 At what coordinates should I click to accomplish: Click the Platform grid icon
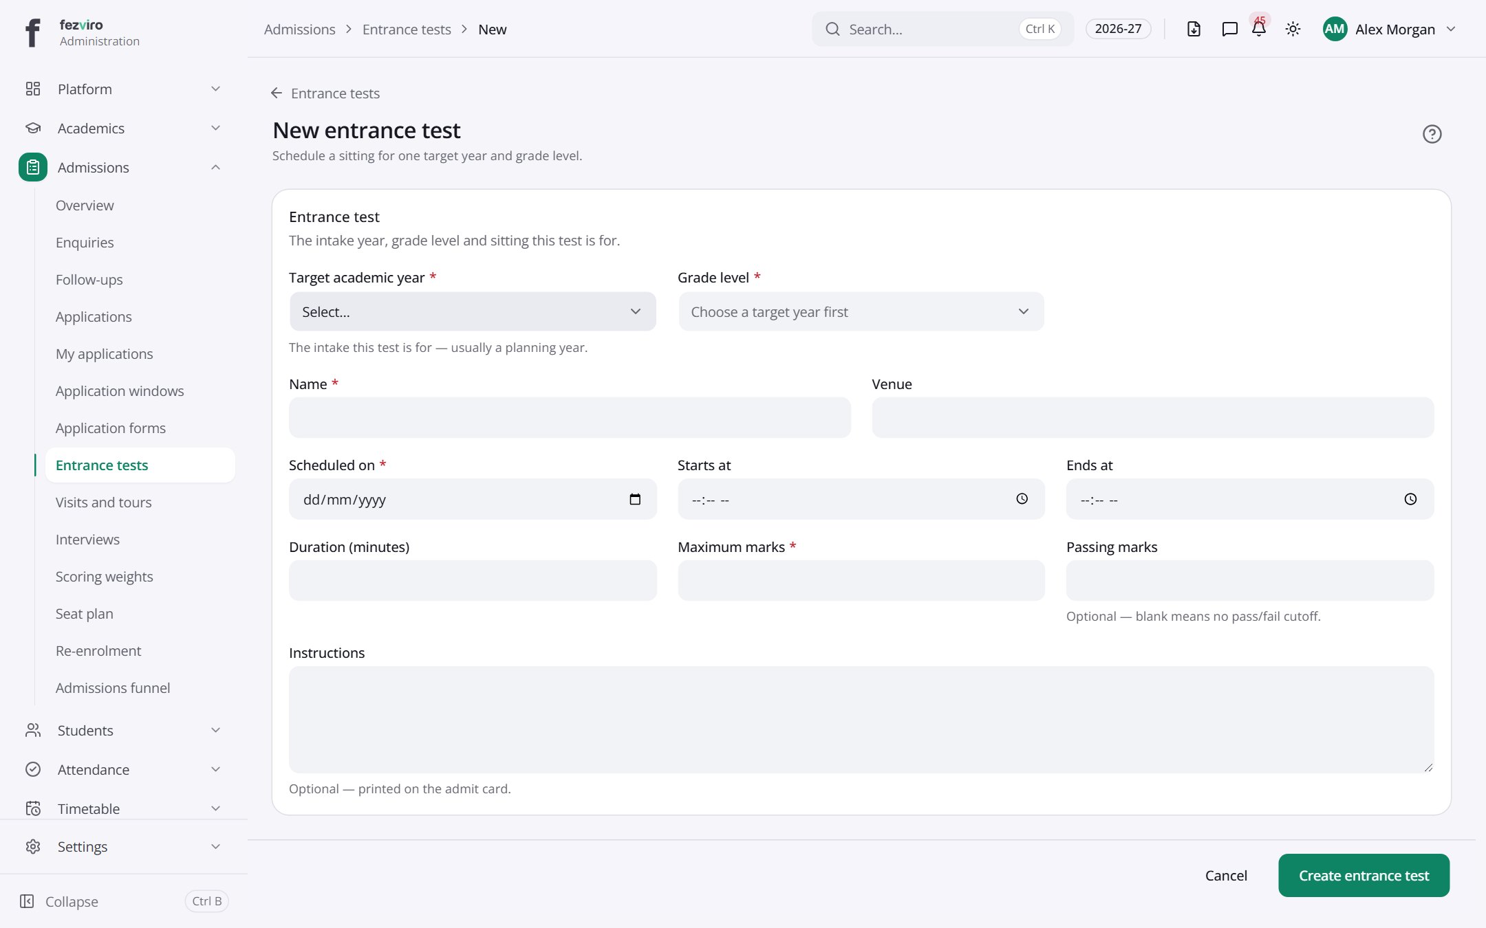tap(33, 89)
